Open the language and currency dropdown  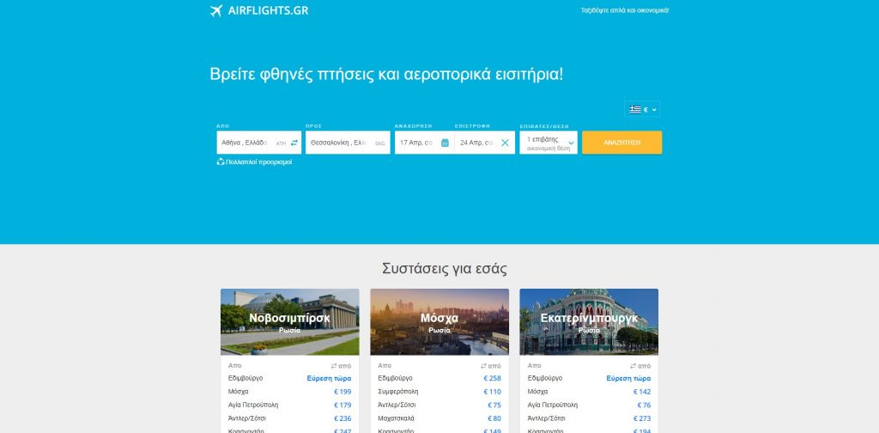coord(642,109)
